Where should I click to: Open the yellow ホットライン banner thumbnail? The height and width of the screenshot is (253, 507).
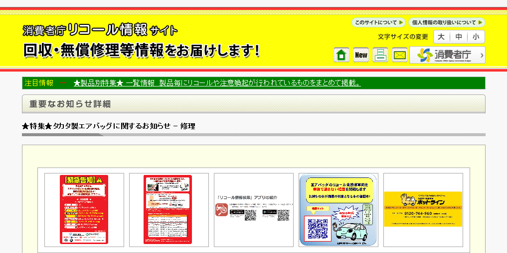coord(423,210)
